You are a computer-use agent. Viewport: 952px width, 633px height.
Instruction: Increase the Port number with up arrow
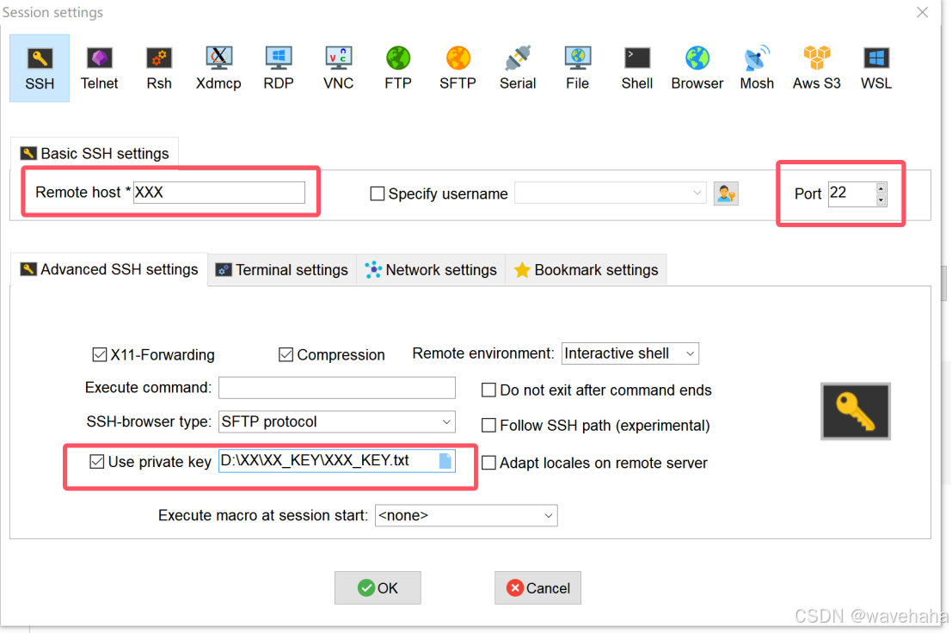pyautogui.click(x=881, y=188)
